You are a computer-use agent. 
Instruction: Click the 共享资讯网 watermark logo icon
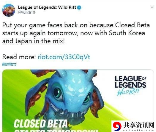pos(117,126)
